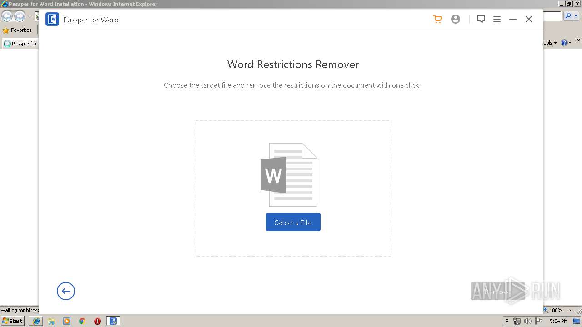This screenshot has height=327, width=582.
Task: Open the shopping cart purchase icon
Action: tap(437, 19)
